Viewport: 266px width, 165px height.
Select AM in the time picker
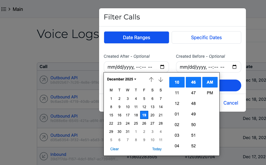pyautogui.click(x=210, y=82)
